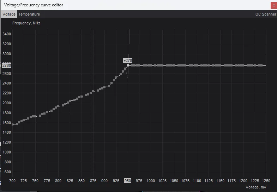277x192 pixels.
Task: Click the 1200 frequency axis label
Action: 7,142
